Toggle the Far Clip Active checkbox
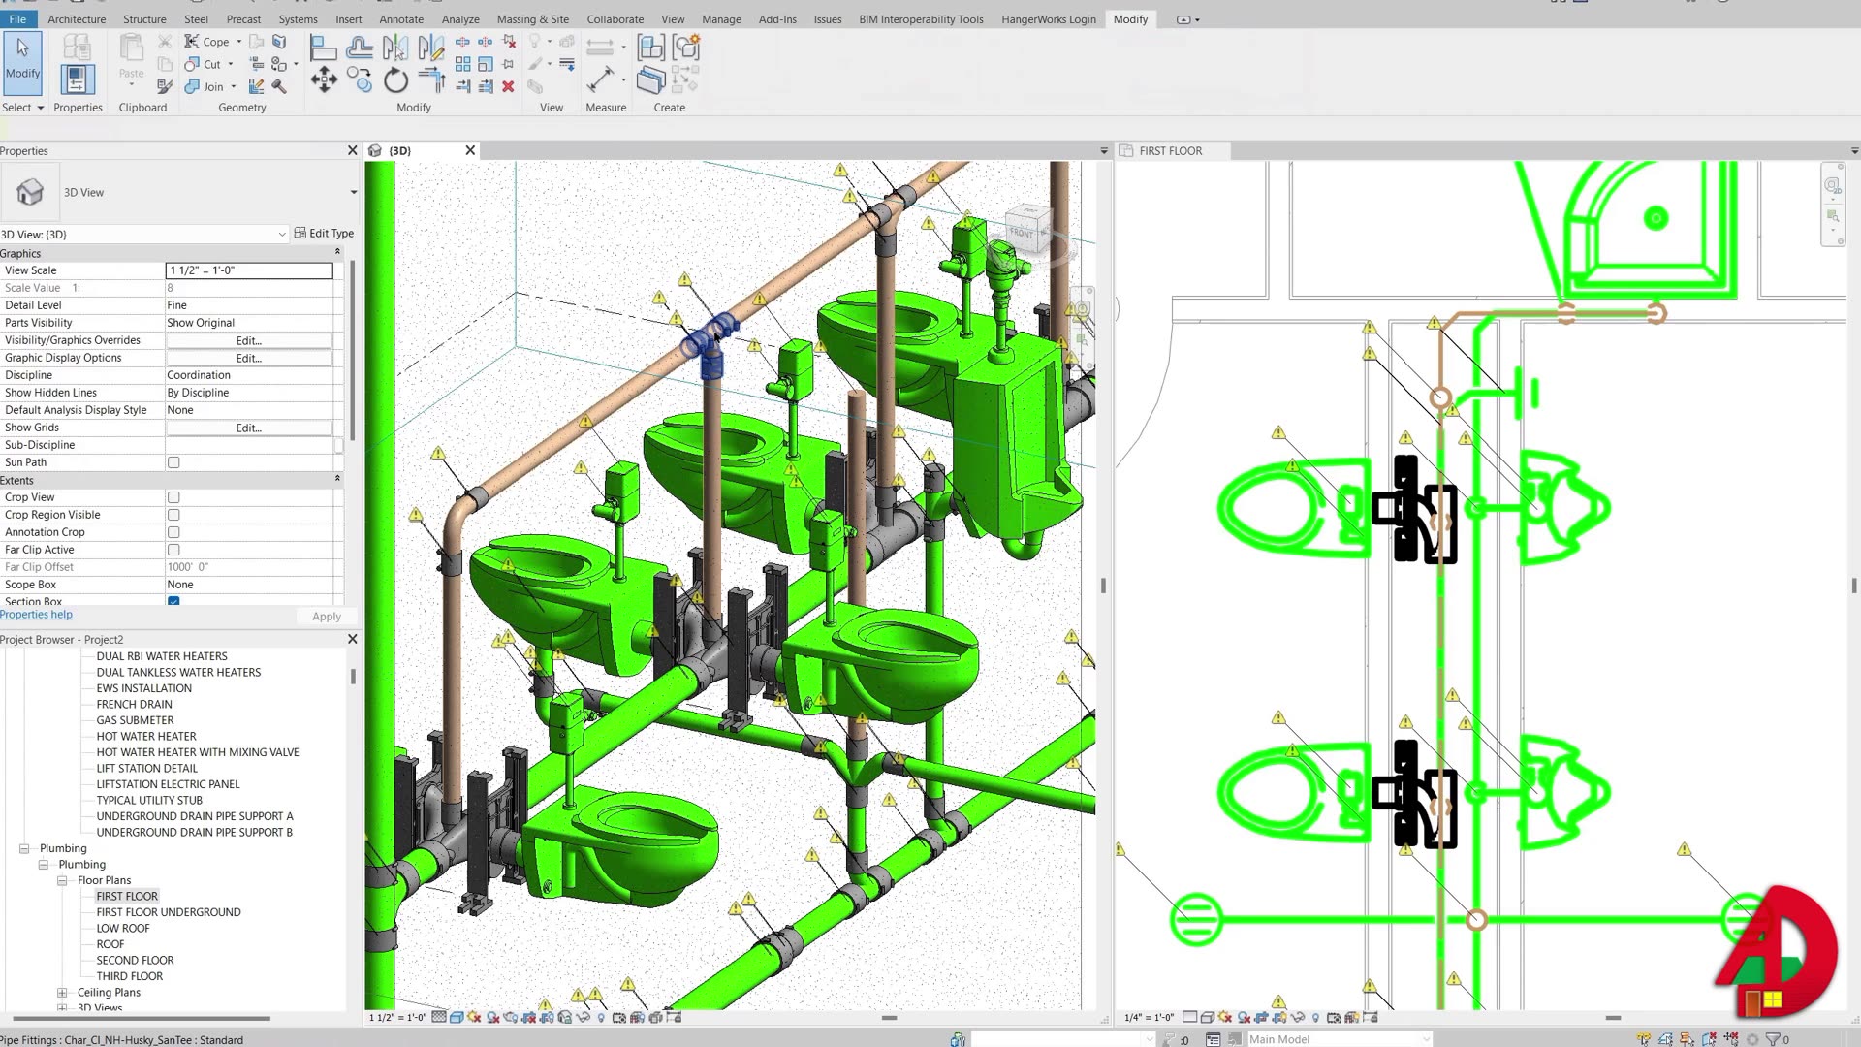The image size is (1861, 1047). coord(173,550)
